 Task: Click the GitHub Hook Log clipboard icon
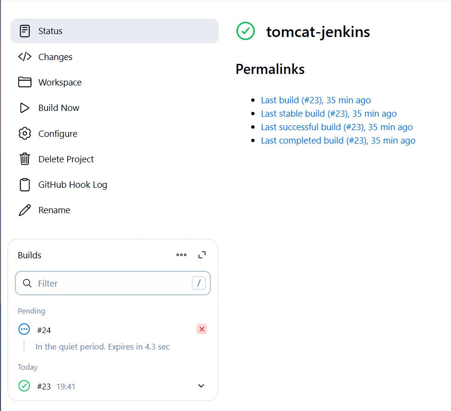(25, 185)
